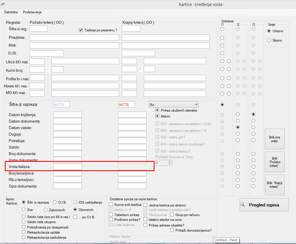Viewport: 296px width, 244px height.
Task: Click the 'Vrsta fakture' starting input field
Action: pos(67,167)
